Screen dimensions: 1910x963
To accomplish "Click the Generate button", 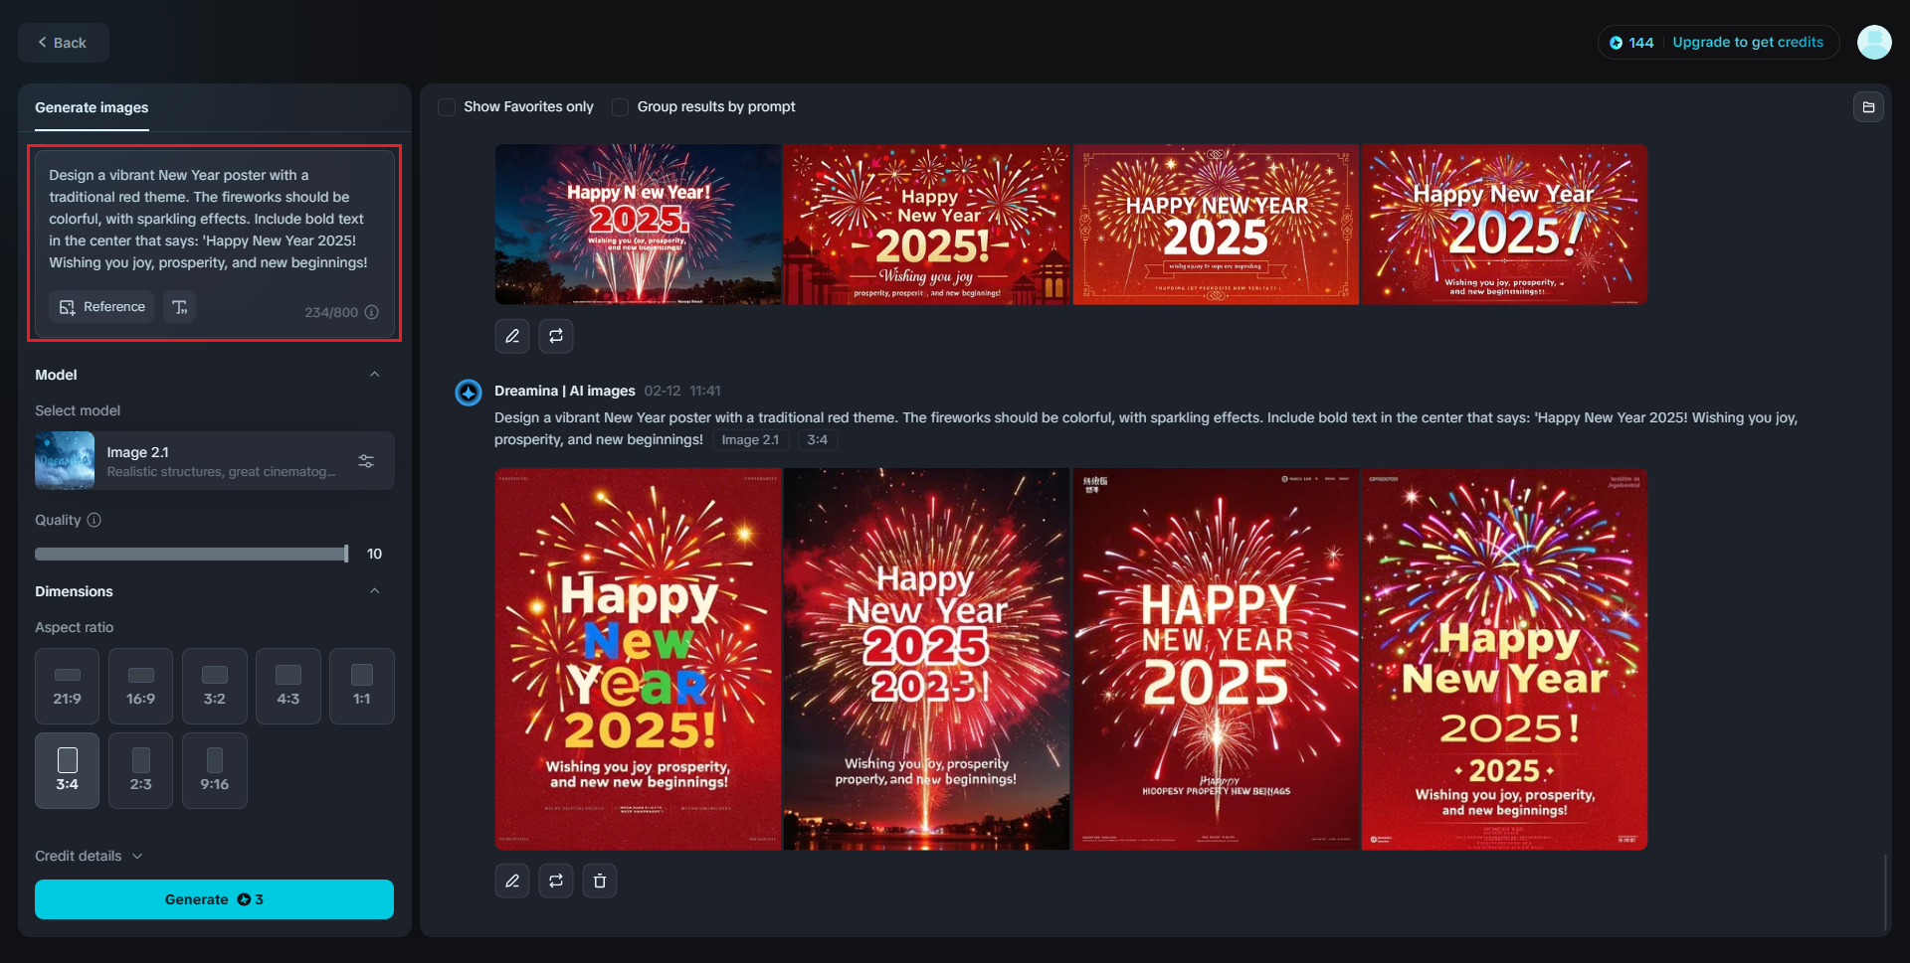I will (214, 899).
